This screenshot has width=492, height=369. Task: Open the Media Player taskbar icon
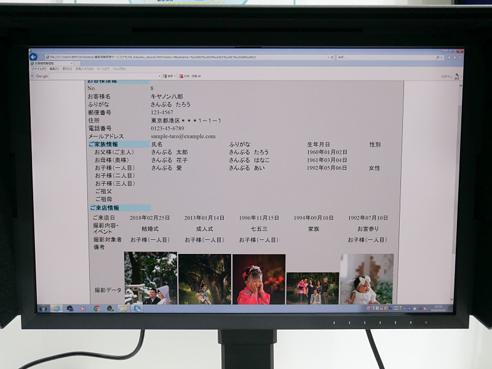point(83,309)
